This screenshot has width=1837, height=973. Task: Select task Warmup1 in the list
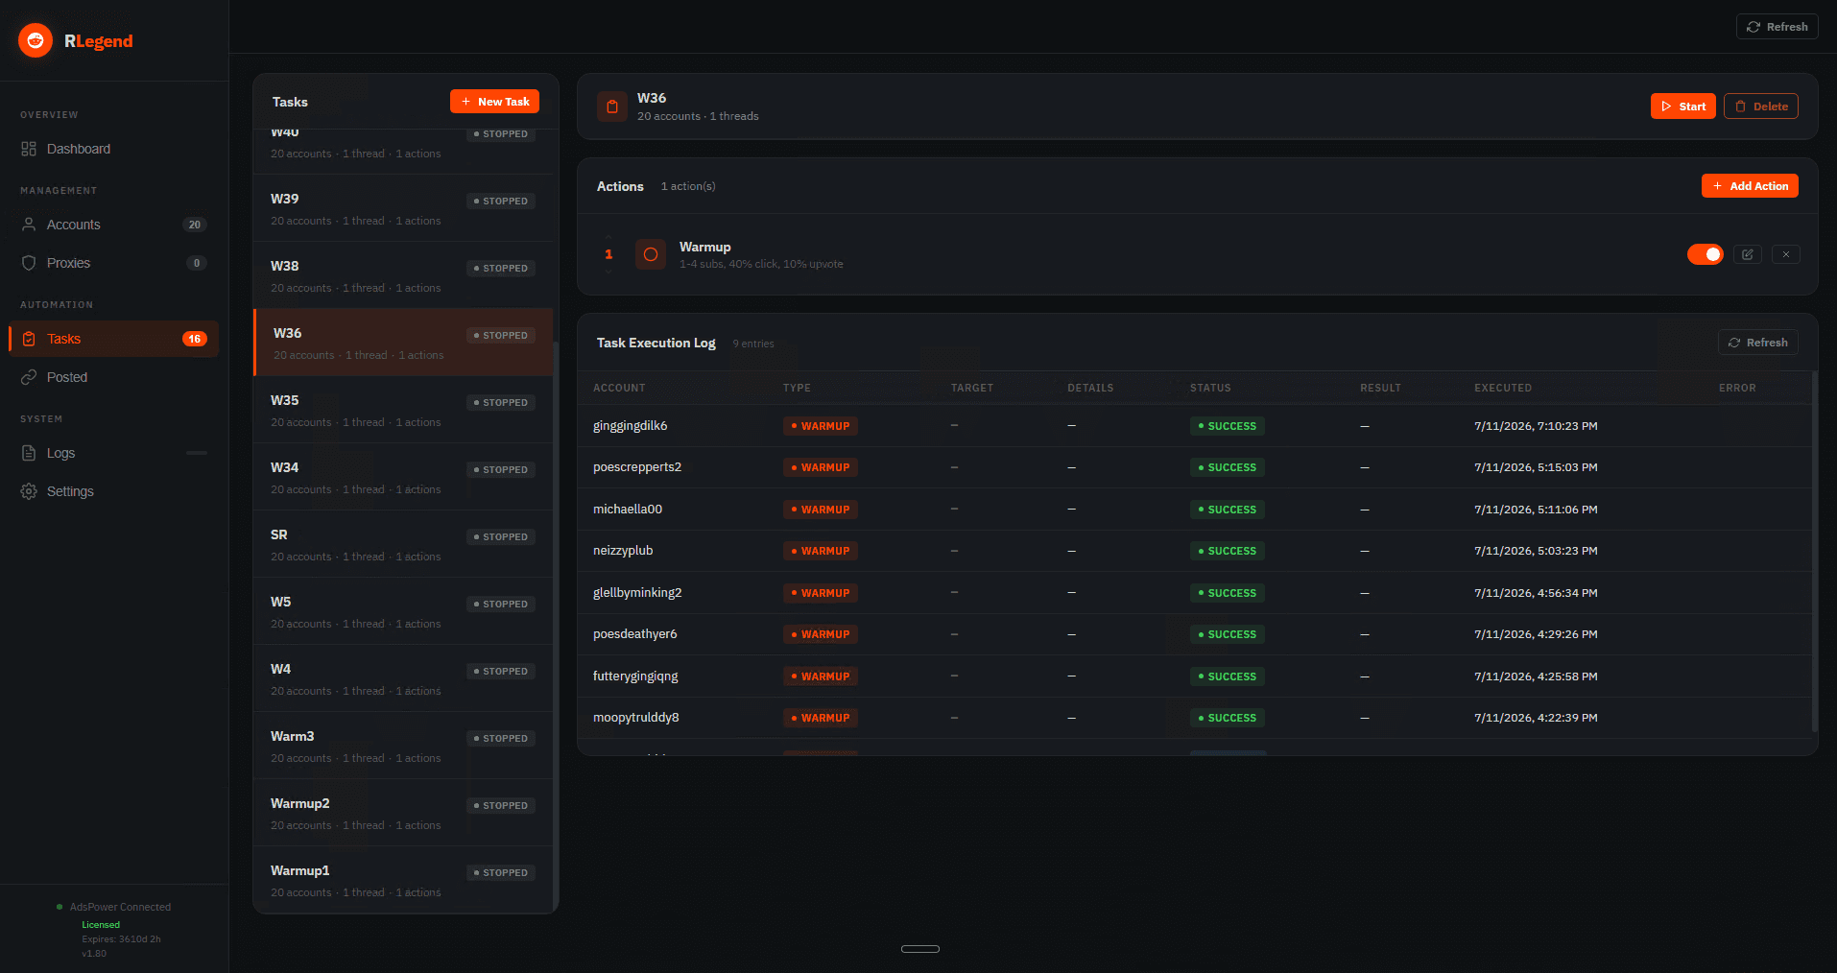[x=403, y=880]
